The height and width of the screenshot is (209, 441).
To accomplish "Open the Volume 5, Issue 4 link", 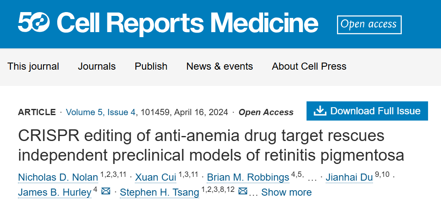I will (x=101, y=112).
